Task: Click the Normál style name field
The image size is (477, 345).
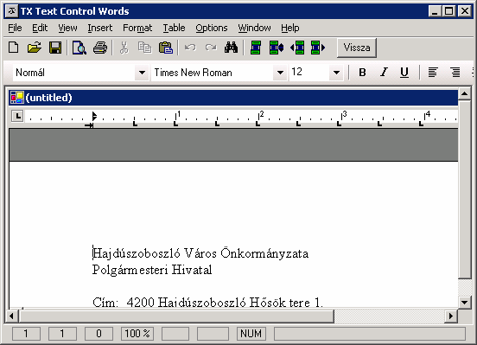Action: [x=74, y=73]
